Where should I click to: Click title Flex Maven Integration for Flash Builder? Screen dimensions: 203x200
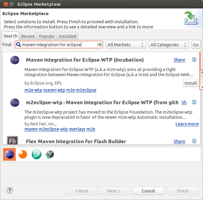point(76,141)
